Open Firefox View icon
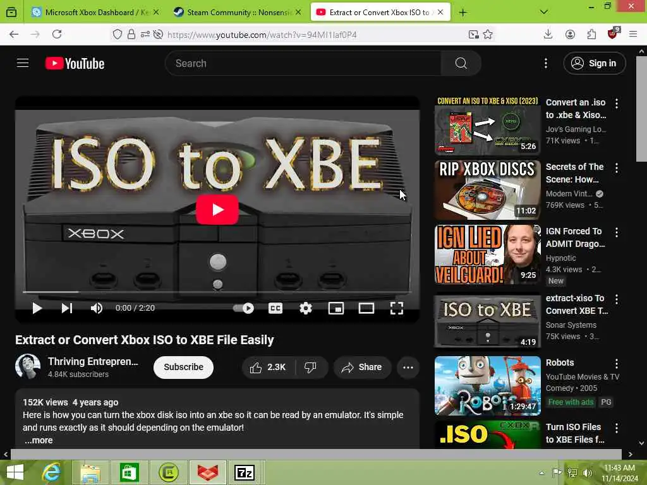 (11, 13)
